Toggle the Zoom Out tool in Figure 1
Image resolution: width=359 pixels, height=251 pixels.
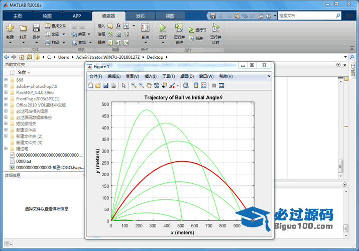coord(141,85)
